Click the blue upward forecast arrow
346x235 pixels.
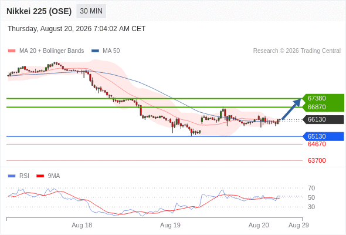pos(291,109)
